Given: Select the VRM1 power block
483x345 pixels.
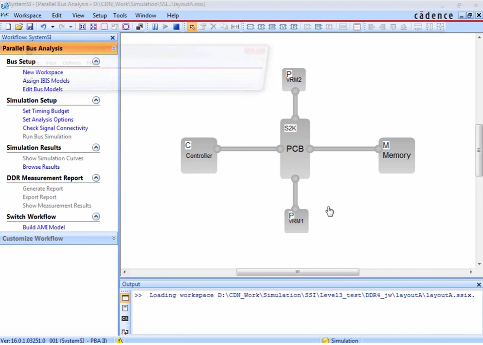Looking at the screenshot, I should (296, 221).
